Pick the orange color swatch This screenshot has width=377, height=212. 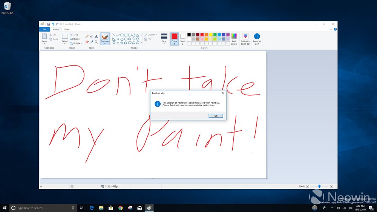click(x=206, y=35)
